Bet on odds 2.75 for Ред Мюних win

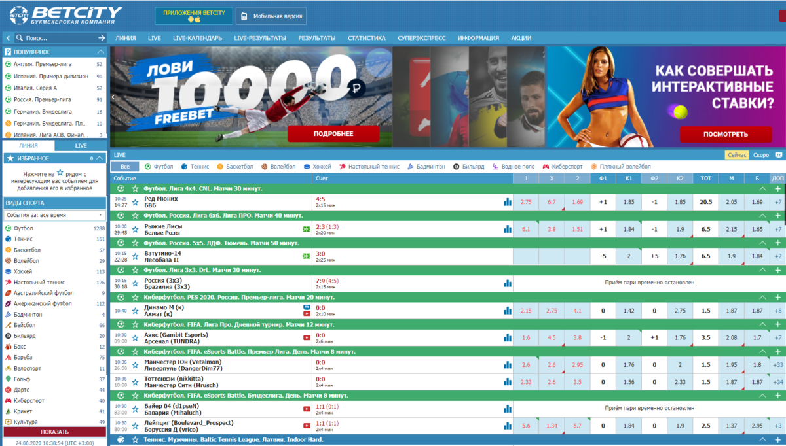click(x=526, y=202)
